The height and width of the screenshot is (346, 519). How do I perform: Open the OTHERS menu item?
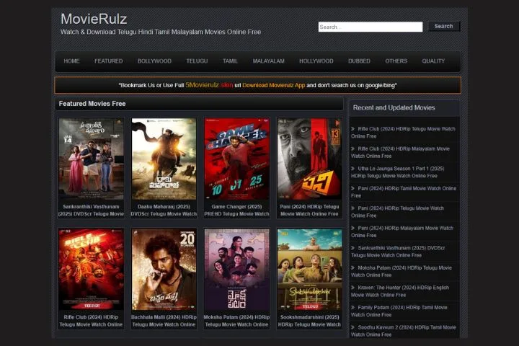396,61
